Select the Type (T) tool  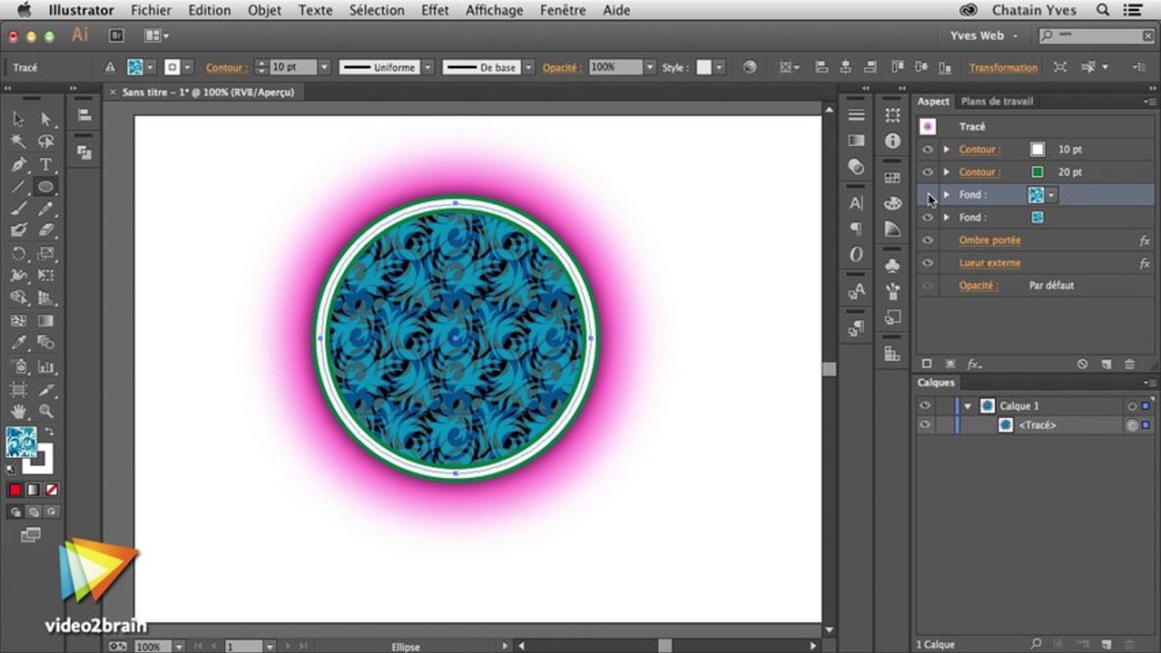pyautogui.click(x=45, y=164)
